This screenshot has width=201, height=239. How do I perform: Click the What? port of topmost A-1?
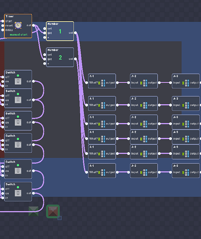tap(86, 83)
